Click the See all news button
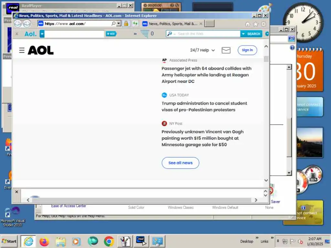This screenshot has width=331, height=248. coord(180,163)
